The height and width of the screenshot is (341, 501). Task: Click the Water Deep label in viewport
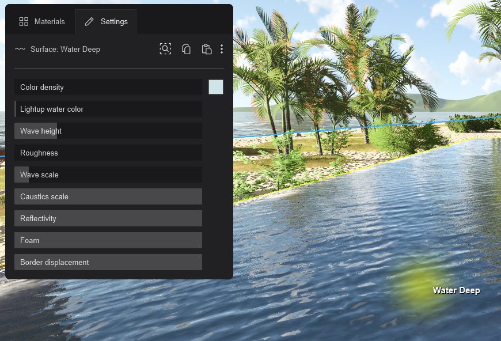click(x=456, y=290)
